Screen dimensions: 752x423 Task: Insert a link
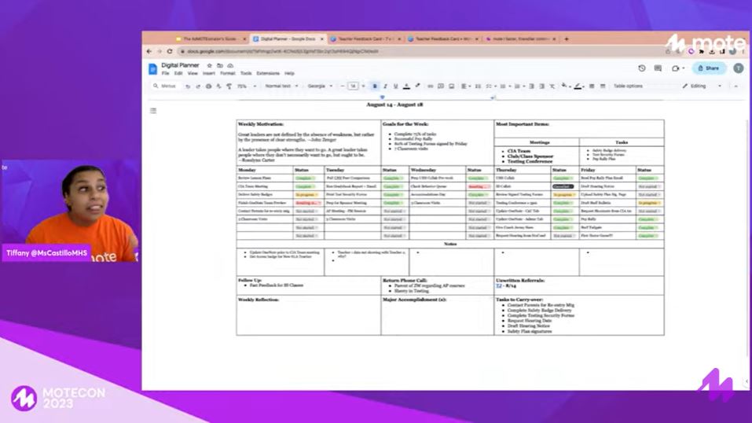click(430, 86)
